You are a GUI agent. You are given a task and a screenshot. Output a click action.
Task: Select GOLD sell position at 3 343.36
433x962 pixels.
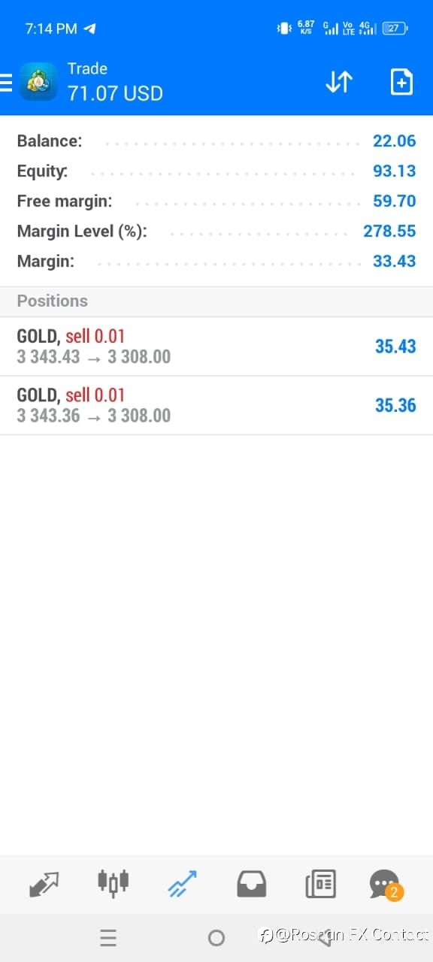point(216,406)
